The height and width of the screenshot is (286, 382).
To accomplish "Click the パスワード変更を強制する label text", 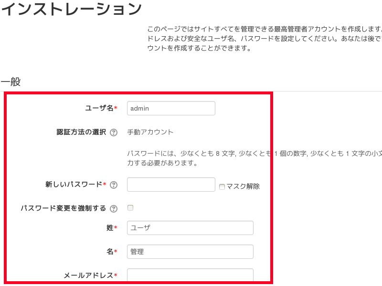I will click(x=63, y=208).
